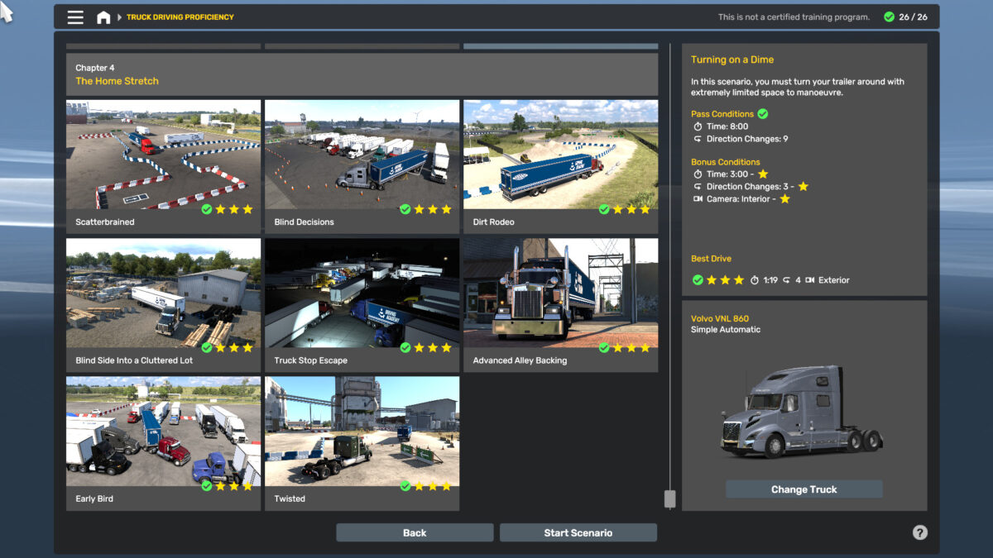This screenshot has width=993, height=558.
Task: Click the Scatterbrained completion checkmark
Action: click(x=206, y=209)
